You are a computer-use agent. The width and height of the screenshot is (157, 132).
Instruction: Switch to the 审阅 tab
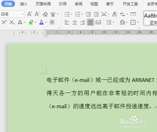(78, 4)
